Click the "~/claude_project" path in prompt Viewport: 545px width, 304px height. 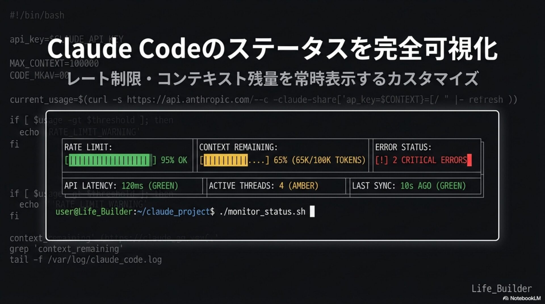[173, 212]
